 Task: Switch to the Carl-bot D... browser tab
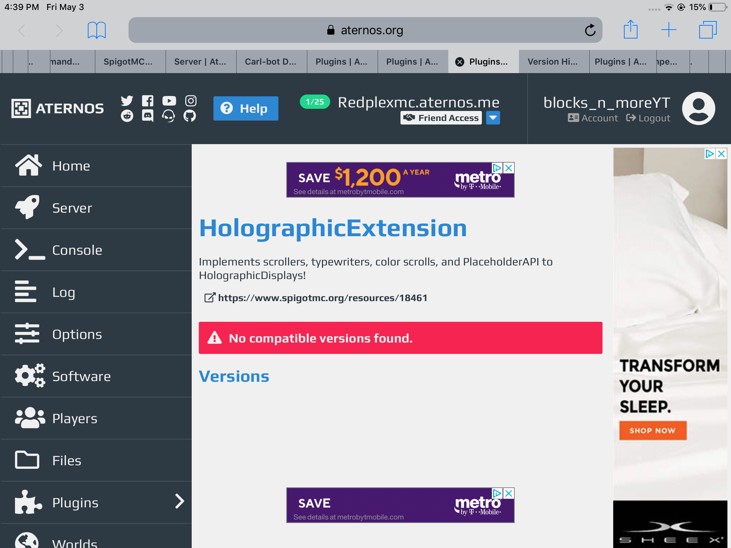point(272,62)
